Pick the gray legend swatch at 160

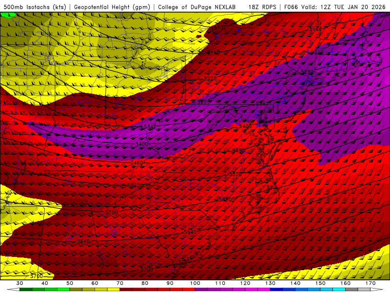pyautogui.click(x=351, y=290)
